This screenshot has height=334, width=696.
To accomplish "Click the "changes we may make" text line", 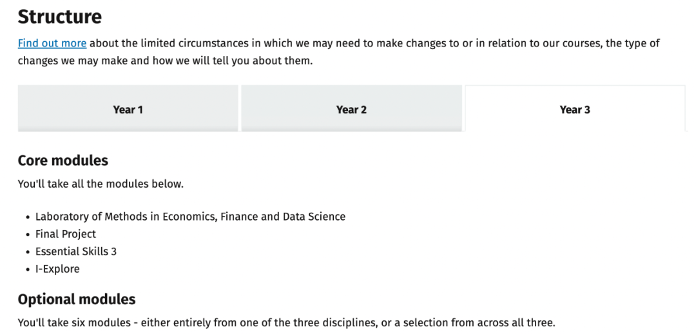I will coord(165,61).
